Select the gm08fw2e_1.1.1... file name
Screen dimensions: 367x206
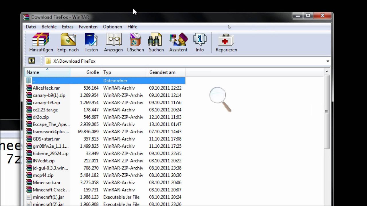coord(50,146)
